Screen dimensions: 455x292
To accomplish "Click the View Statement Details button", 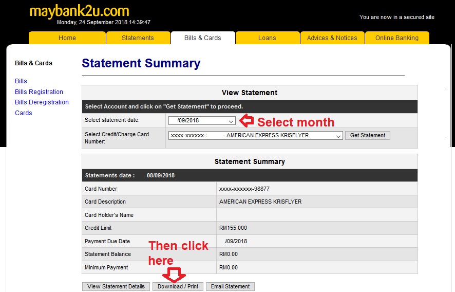I will 116,287.
